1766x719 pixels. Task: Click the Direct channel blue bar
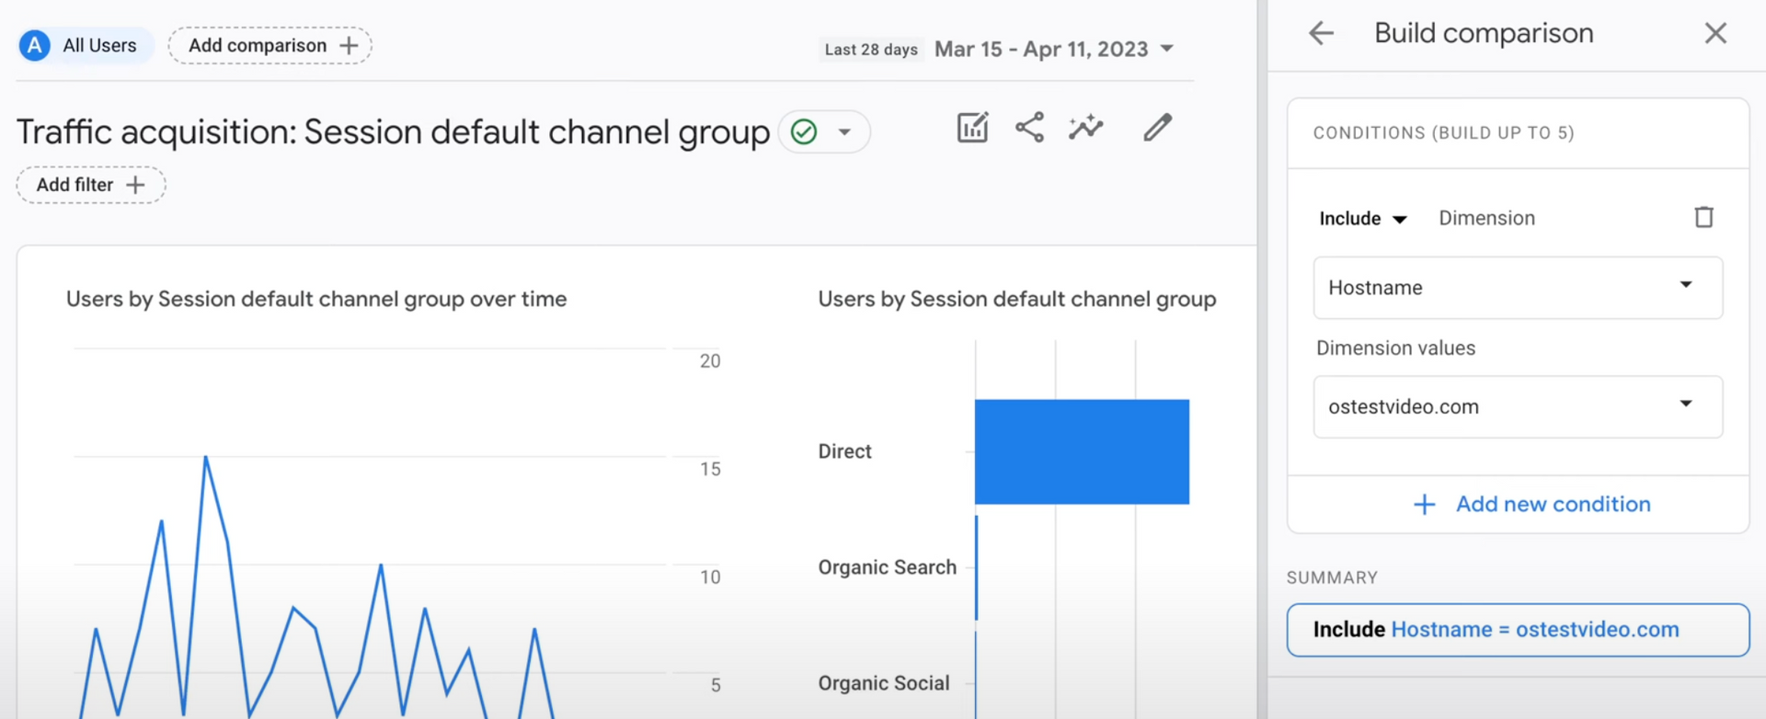tap(1082, 451)
